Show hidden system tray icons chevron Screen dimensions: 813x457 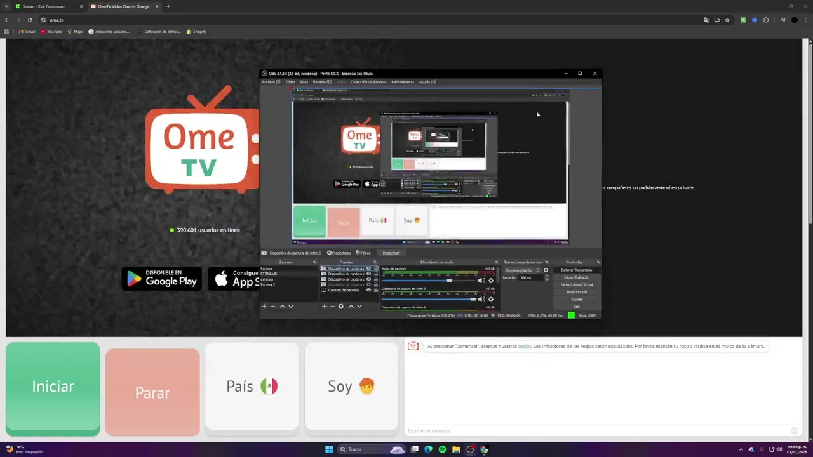(742, 449)
